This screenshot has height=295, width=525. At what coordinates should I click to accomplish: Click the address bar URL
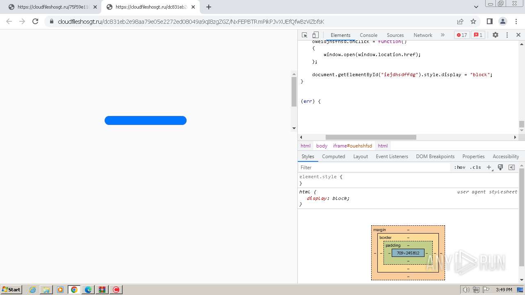(191, 22)
